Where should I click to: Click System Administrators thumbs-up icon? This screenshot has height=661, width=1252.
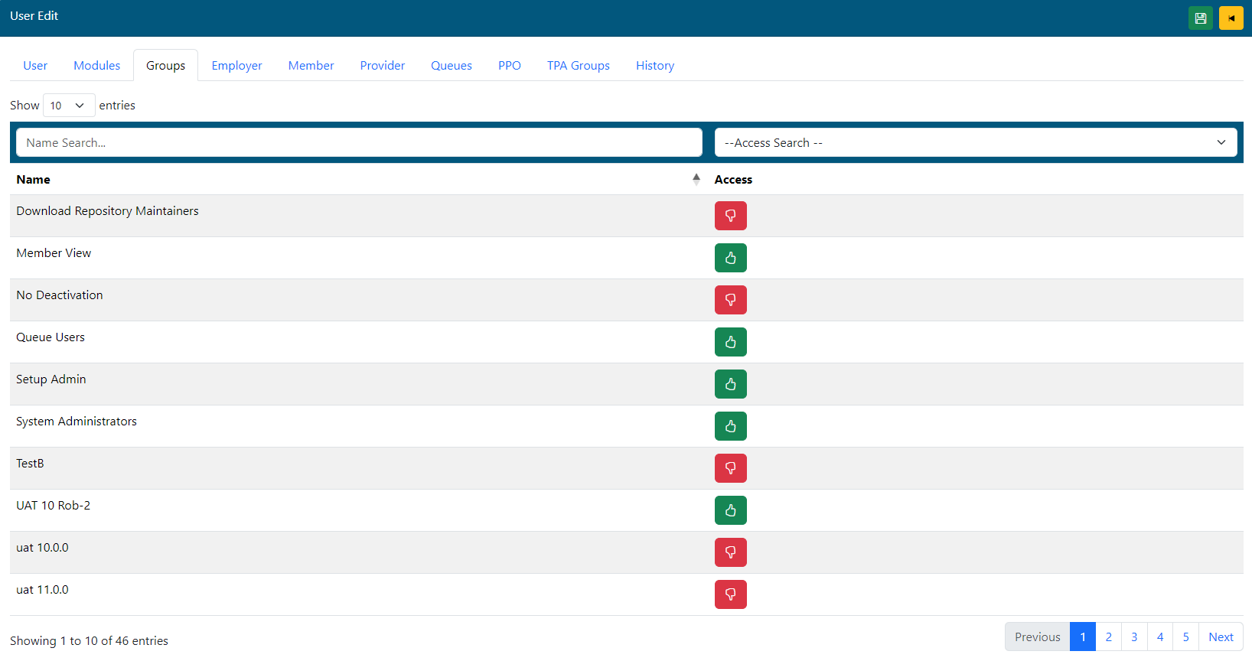(730, 426)
